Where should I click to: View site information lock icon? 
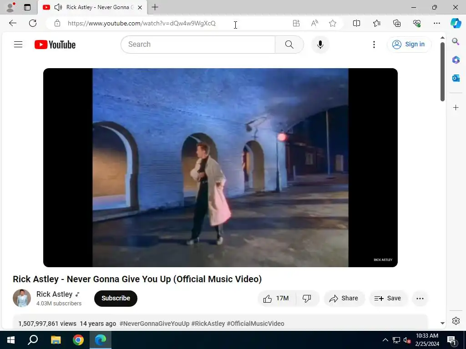coord(57,23)
